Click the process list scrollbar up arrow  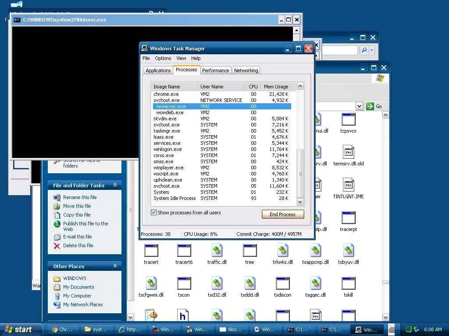pyautogui.click(x=300, y=86)
